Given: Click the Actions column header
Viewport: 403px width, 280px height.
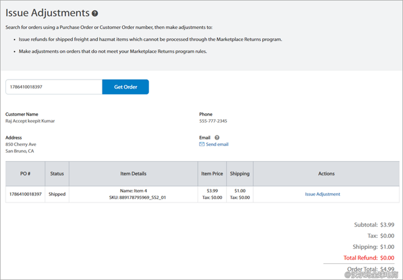Looking at the screenshot, I should (326, 173).
